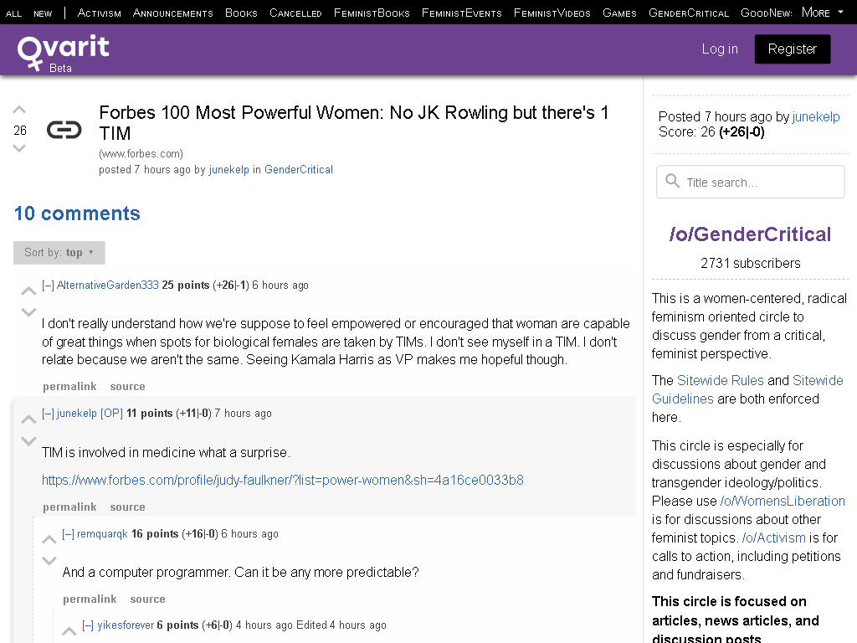
Task: Open AlternativeGarden333's profile
Action: click(108, 285)
